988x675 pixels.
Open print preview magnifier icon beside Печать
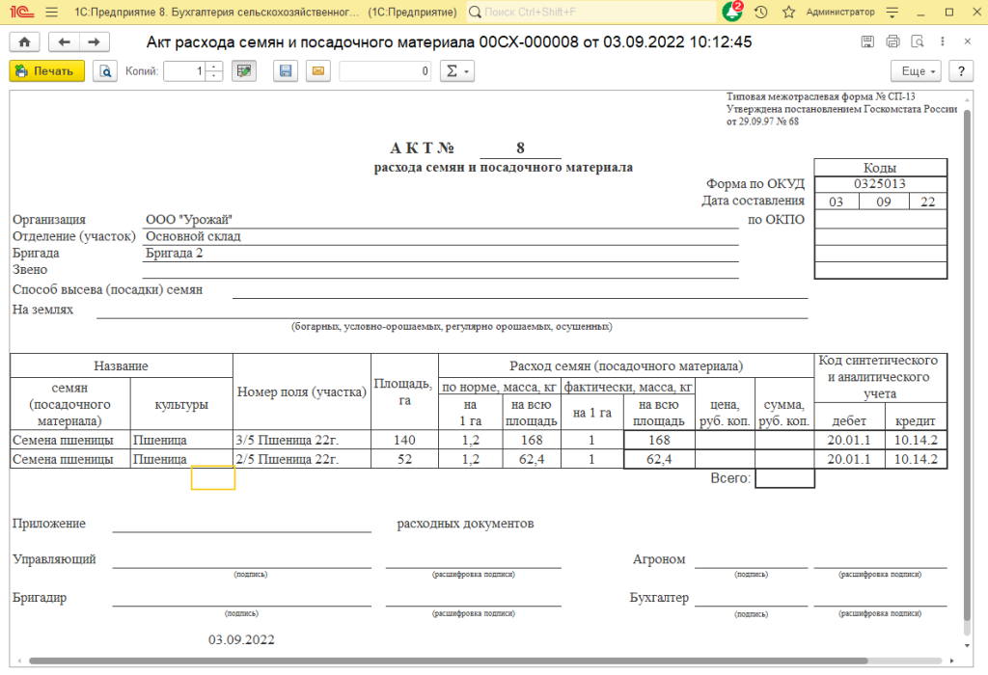click(104, 71)
